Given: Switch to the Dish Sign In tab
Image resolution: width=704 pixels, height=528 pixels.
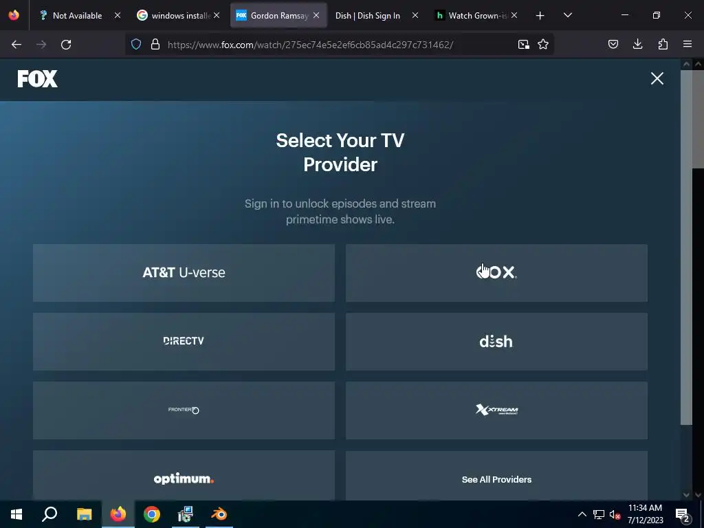Looking at the screenshot, I should (367, 16).
